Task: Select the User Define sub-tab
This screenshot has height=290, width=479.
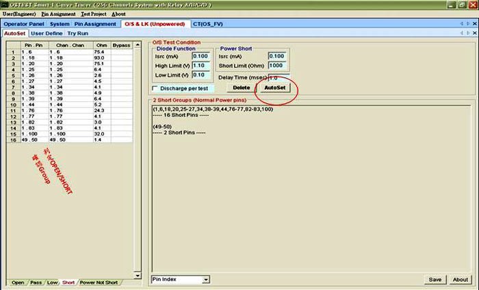Action: click(x=47, y=33)
